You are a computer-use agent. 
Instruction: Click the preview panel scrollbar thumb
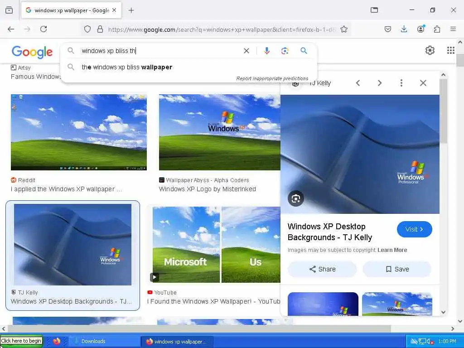[x=443, y=111]
